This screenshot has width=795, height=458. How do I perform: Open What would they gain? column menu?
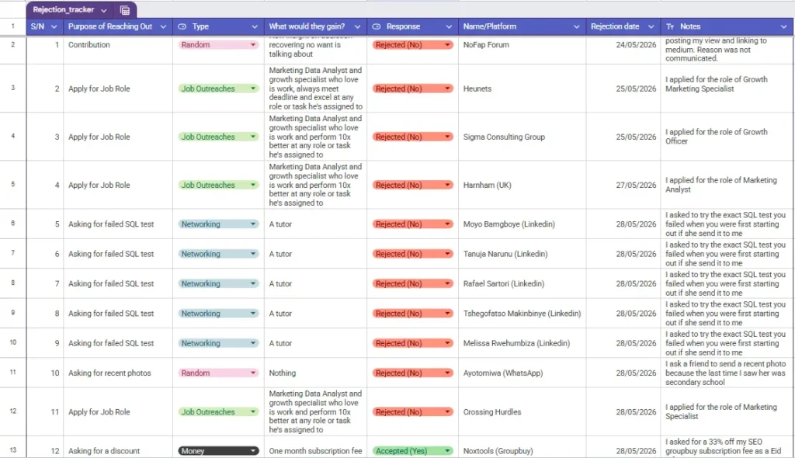(x=357, y=26)
